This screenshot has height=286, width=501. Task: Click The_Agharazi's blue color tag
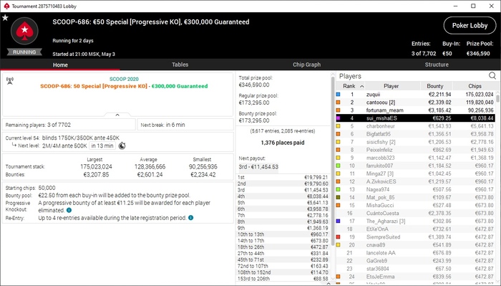tap(338, 221)
